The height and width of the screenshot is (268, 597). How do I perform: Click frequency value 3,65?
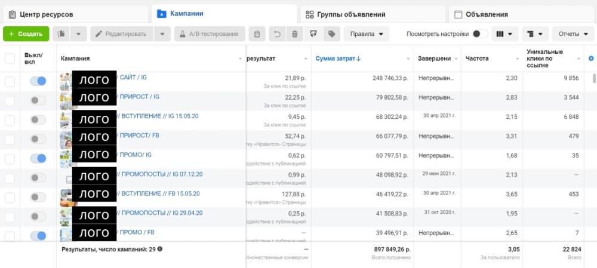point(512,194)
